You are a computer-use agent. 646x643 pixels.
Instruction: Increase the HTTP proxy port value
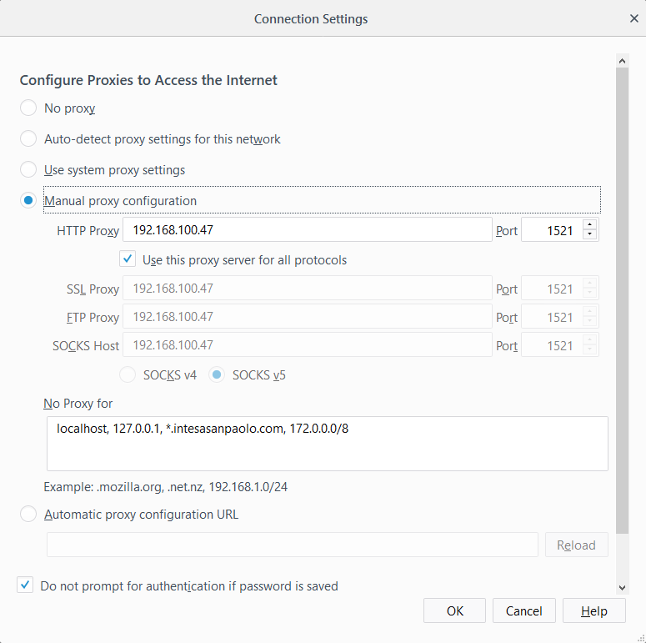pyautogui.click(x=589, y=224)
